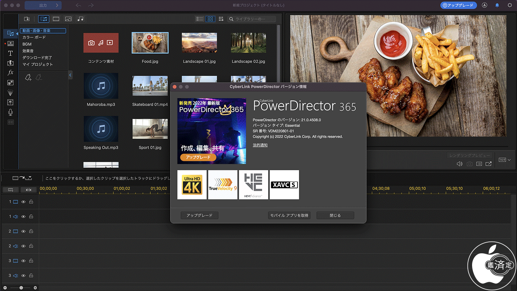Click the library search field
The height and width of the screenshot is (291, 517).
tap(251, 19)
